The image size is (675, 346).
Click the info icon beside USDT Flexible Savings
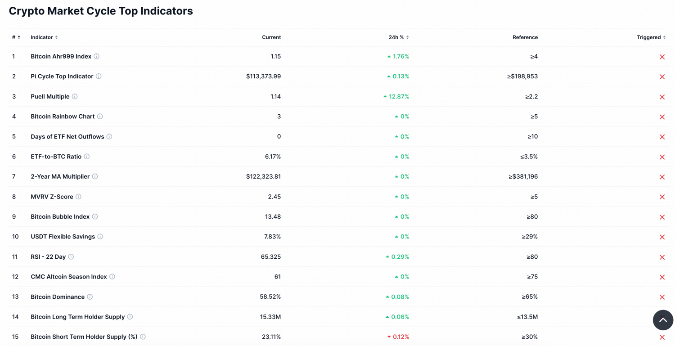(101, 236)
